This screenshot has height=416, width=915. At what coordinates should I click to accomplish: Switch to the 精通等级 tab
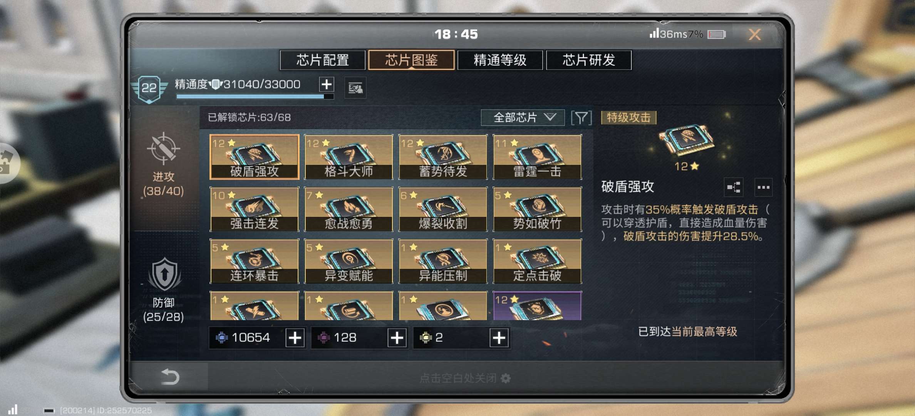pos(500,60)
